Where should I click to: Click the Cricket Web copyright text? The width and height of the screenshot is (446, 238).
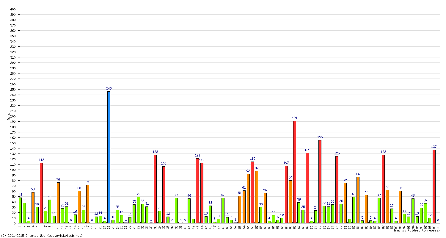[x=42, y=236]
